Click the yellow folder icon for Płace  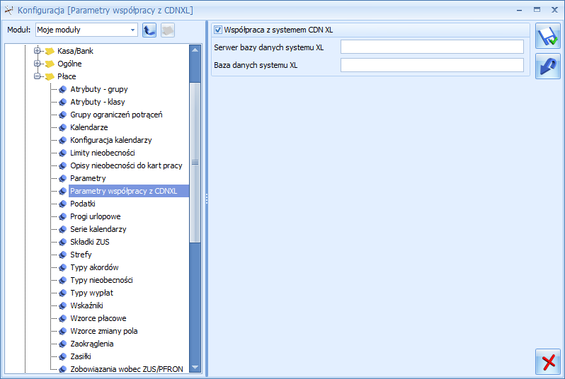point(50,76)
